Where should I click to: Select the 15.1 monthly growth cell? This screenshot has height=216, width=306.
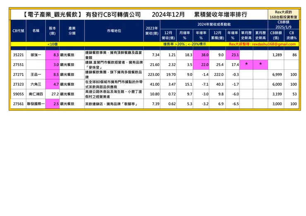184,84
